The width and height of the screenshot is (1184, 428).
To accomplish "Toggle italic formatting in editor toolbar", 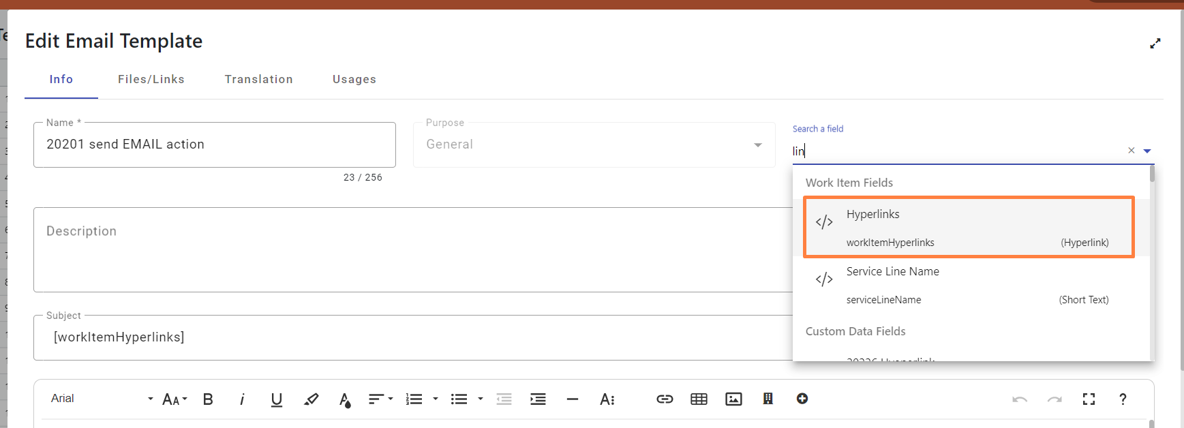I will (242, 399).
